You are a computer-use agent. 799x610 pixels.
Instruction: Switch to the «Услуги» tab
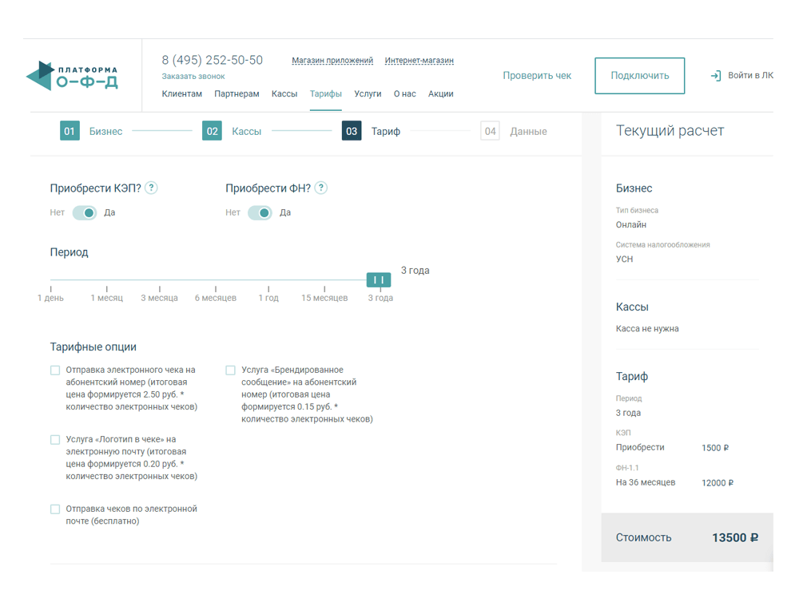click(x=368, y=93)
